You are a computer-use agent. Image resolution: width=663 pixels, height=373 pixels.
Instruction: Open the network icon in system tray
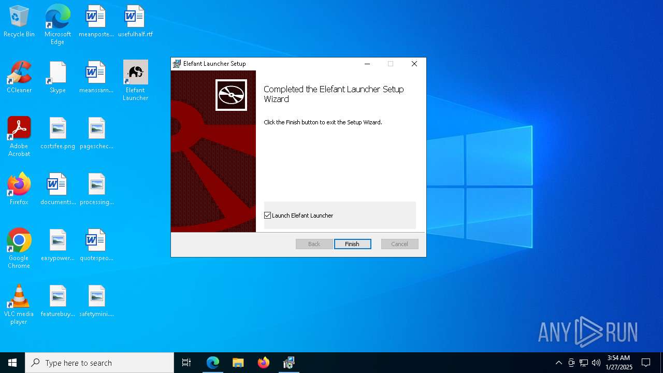584,363
